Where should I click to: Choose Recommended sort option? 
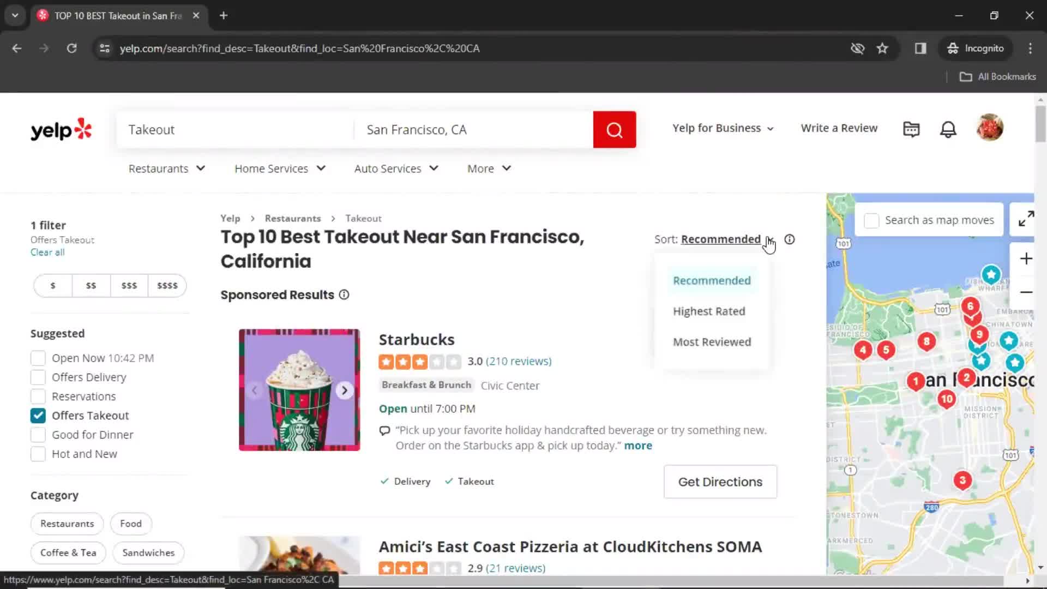point(712,280)
